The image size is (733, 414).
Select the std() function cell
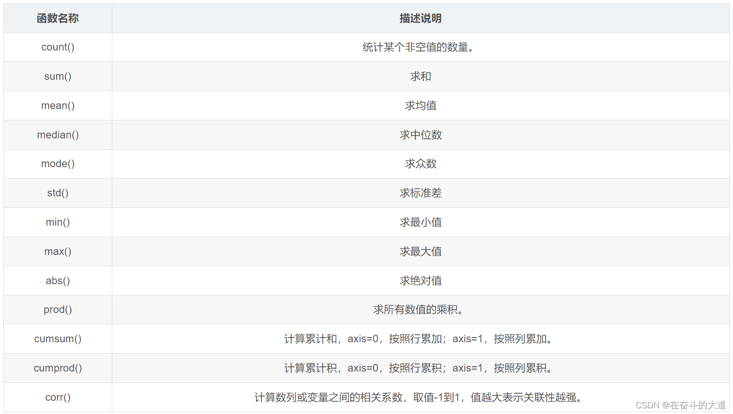58,193
